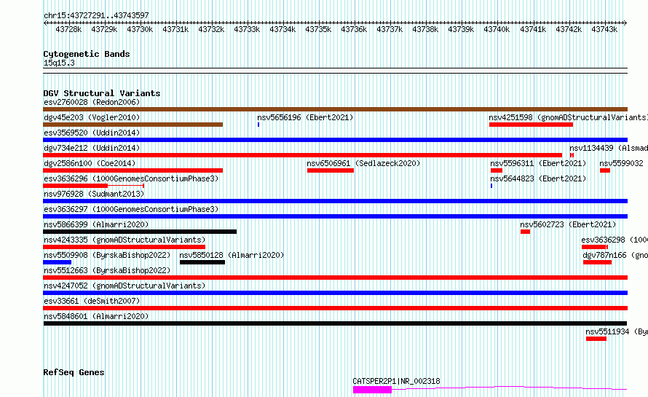The height and width of the screenshot is (397, 648).
Task: Open esv3636297 (1000GenomesConsortiumPhase3) variant
Action: point(131,209)
